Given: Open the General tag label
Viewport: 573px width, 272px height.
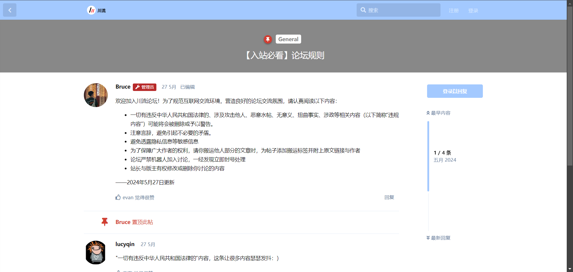Looking at the screenshot, I should point(288,39).
